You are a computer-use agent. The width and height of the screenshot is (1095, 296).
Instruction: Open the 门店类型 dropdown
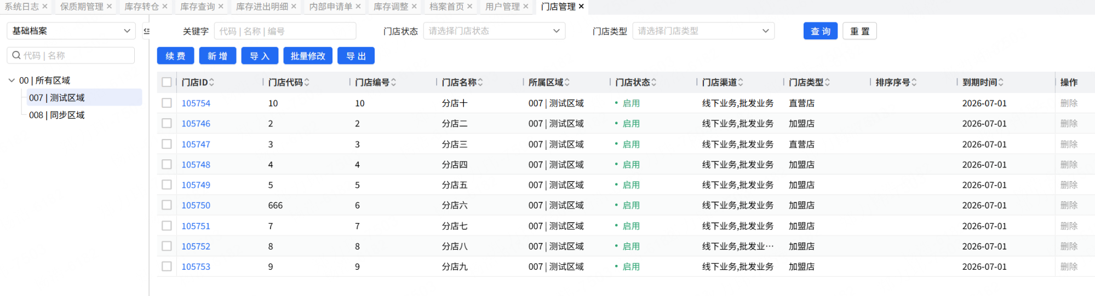(x=703, y=31)
